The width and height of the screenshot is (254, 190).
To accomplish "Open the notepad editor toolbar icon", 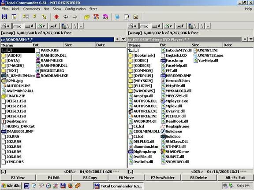I will [127, 17].
